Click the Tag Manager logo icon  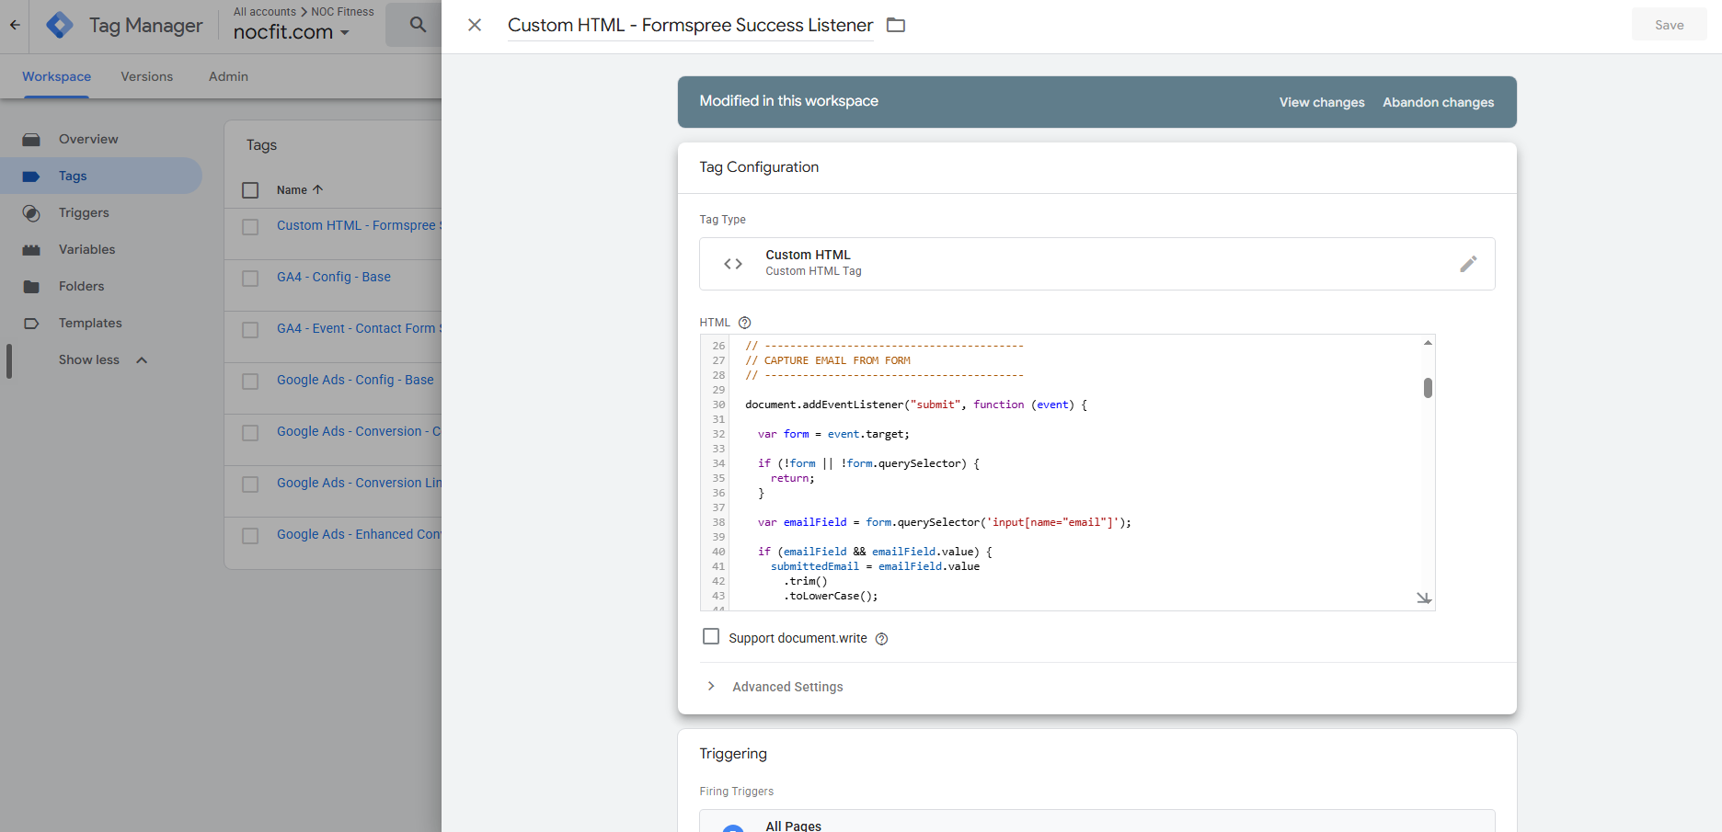tap(60, 25)
